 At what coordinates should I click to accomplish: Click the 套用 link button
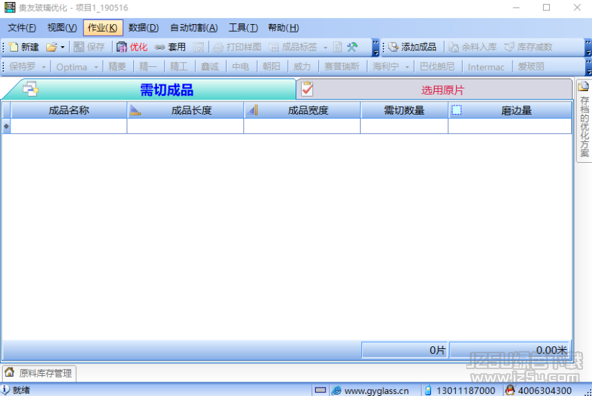click(171, 47)
